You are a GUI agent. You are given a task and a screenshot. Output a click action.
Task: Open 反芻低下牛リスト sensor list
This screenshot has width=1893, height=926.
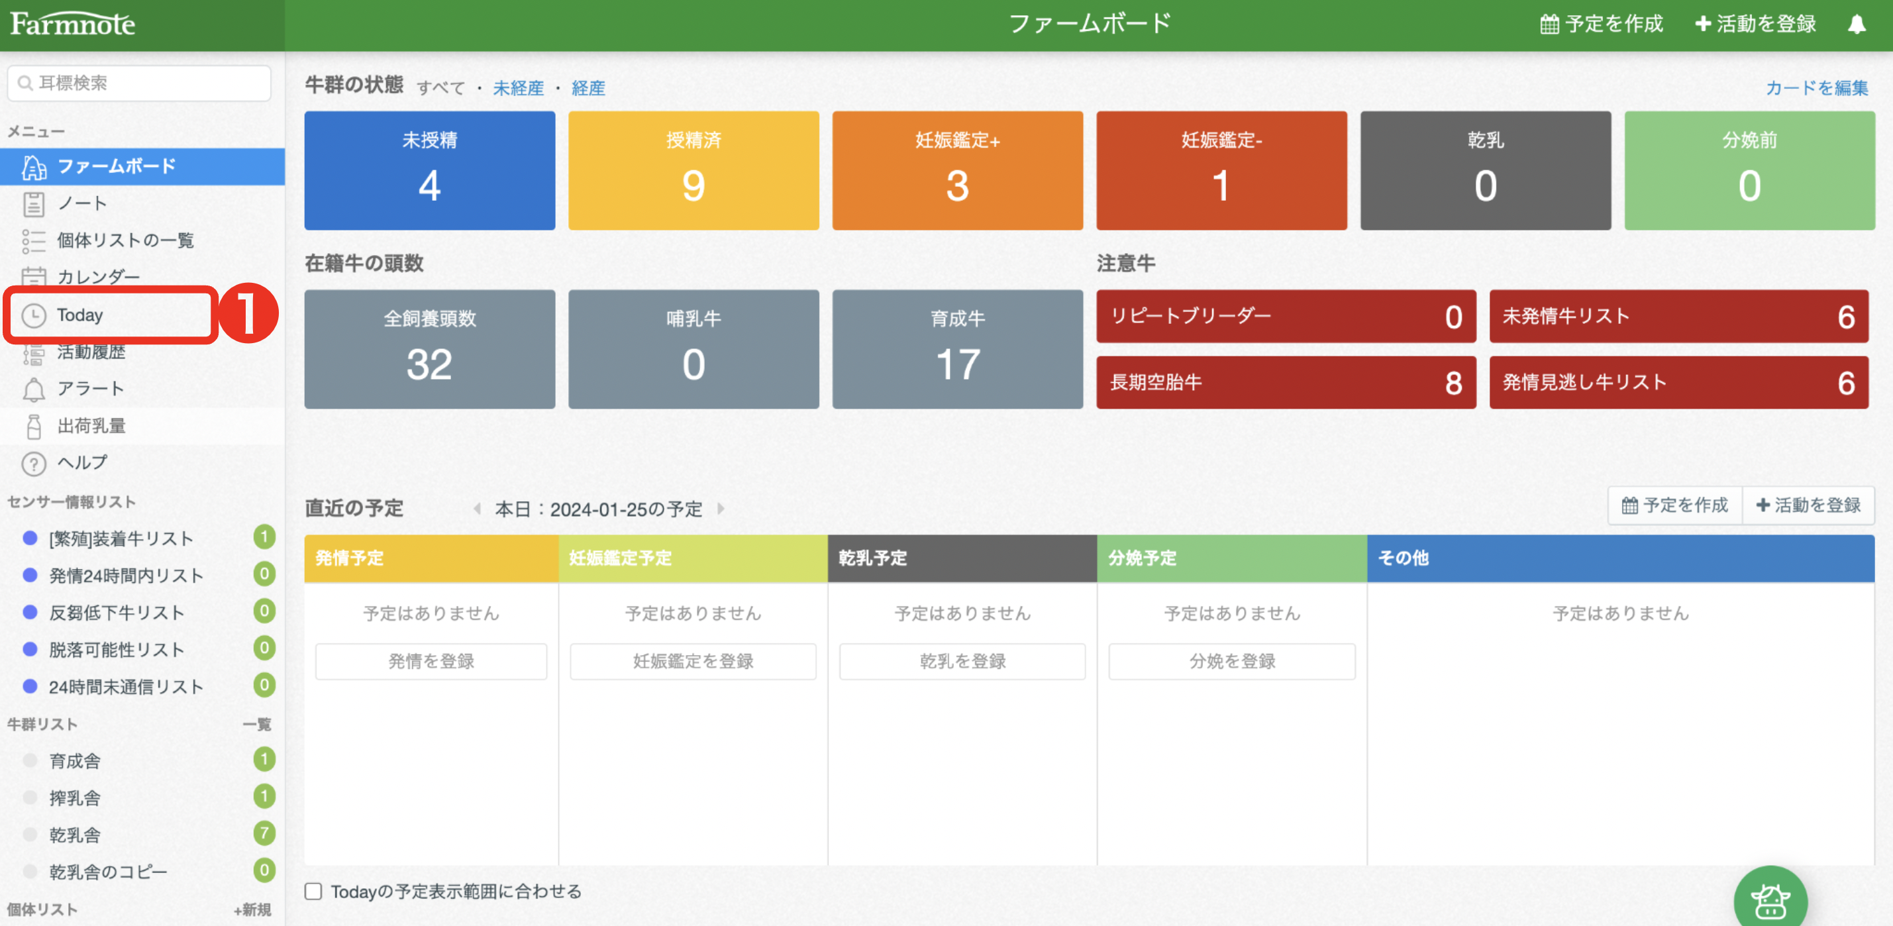point(142,613)
